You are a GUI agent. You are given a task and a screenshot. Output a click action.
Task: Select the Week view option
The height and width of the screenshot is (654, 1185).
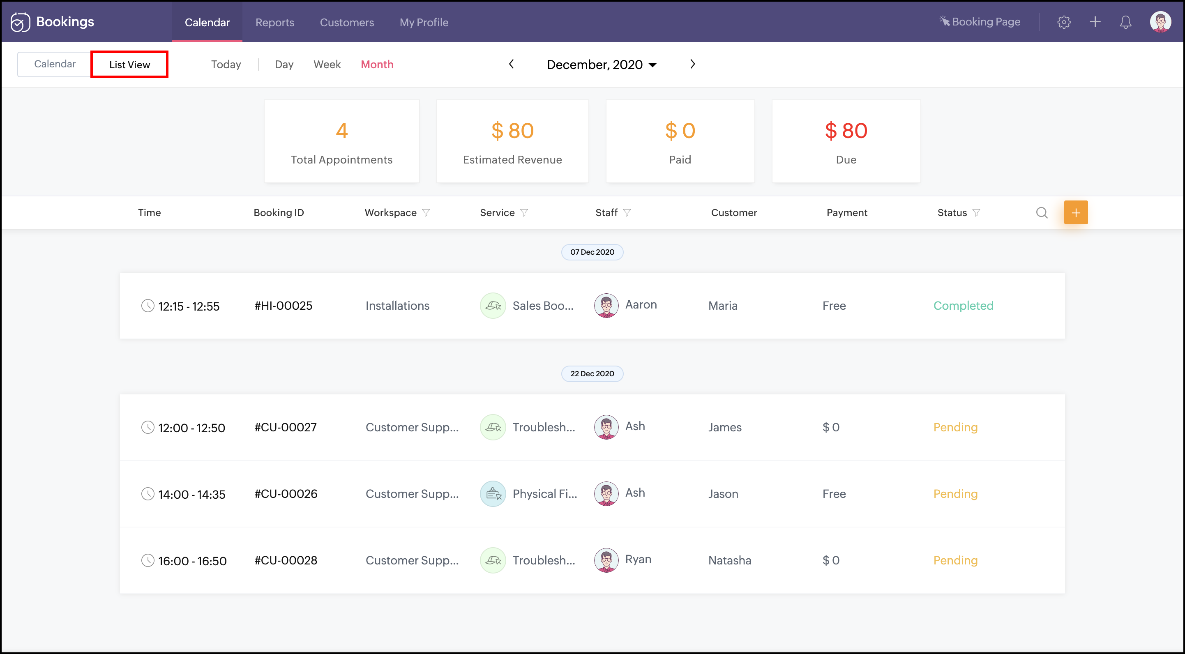(327, 64)
